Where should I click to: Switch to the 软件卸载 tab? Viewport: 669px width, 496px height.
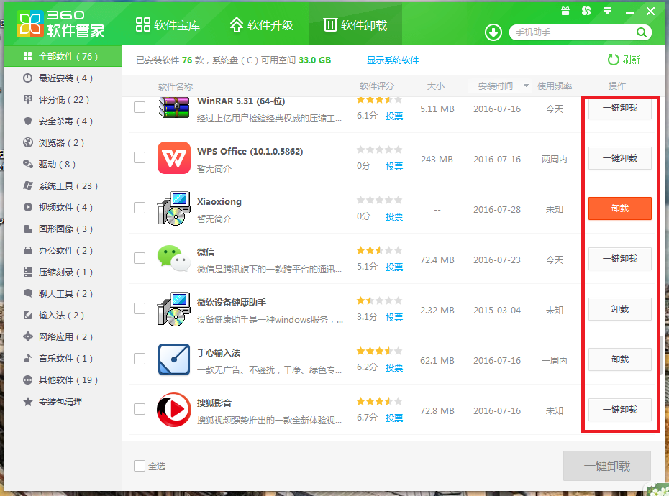(355, 25)
